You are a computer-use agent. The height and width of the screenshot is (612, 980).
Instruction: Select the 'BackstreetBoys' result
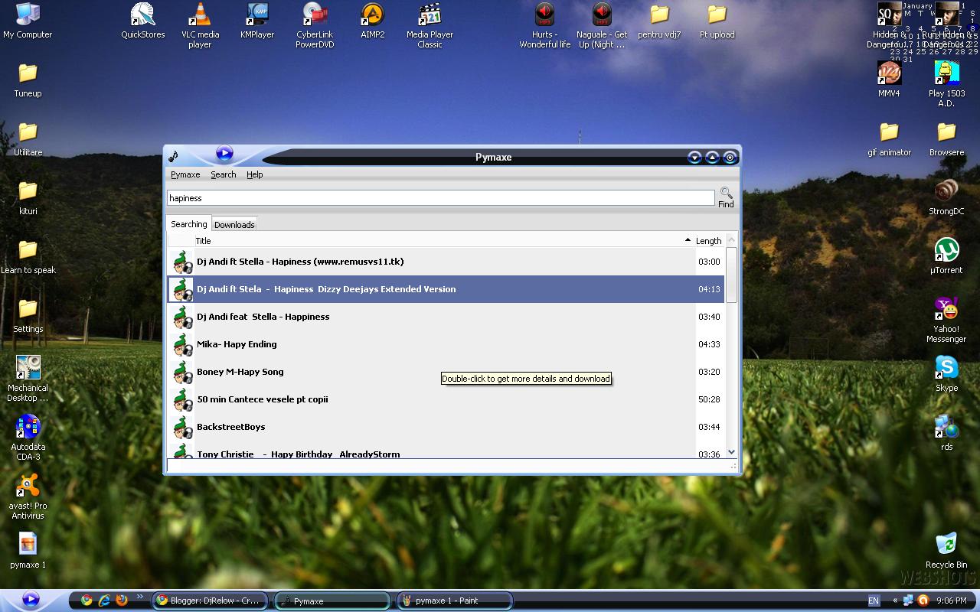[446, 427]
